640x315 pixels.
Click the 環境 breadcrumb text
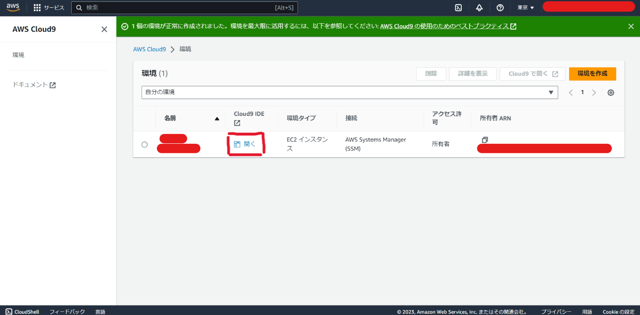[185, 49]
